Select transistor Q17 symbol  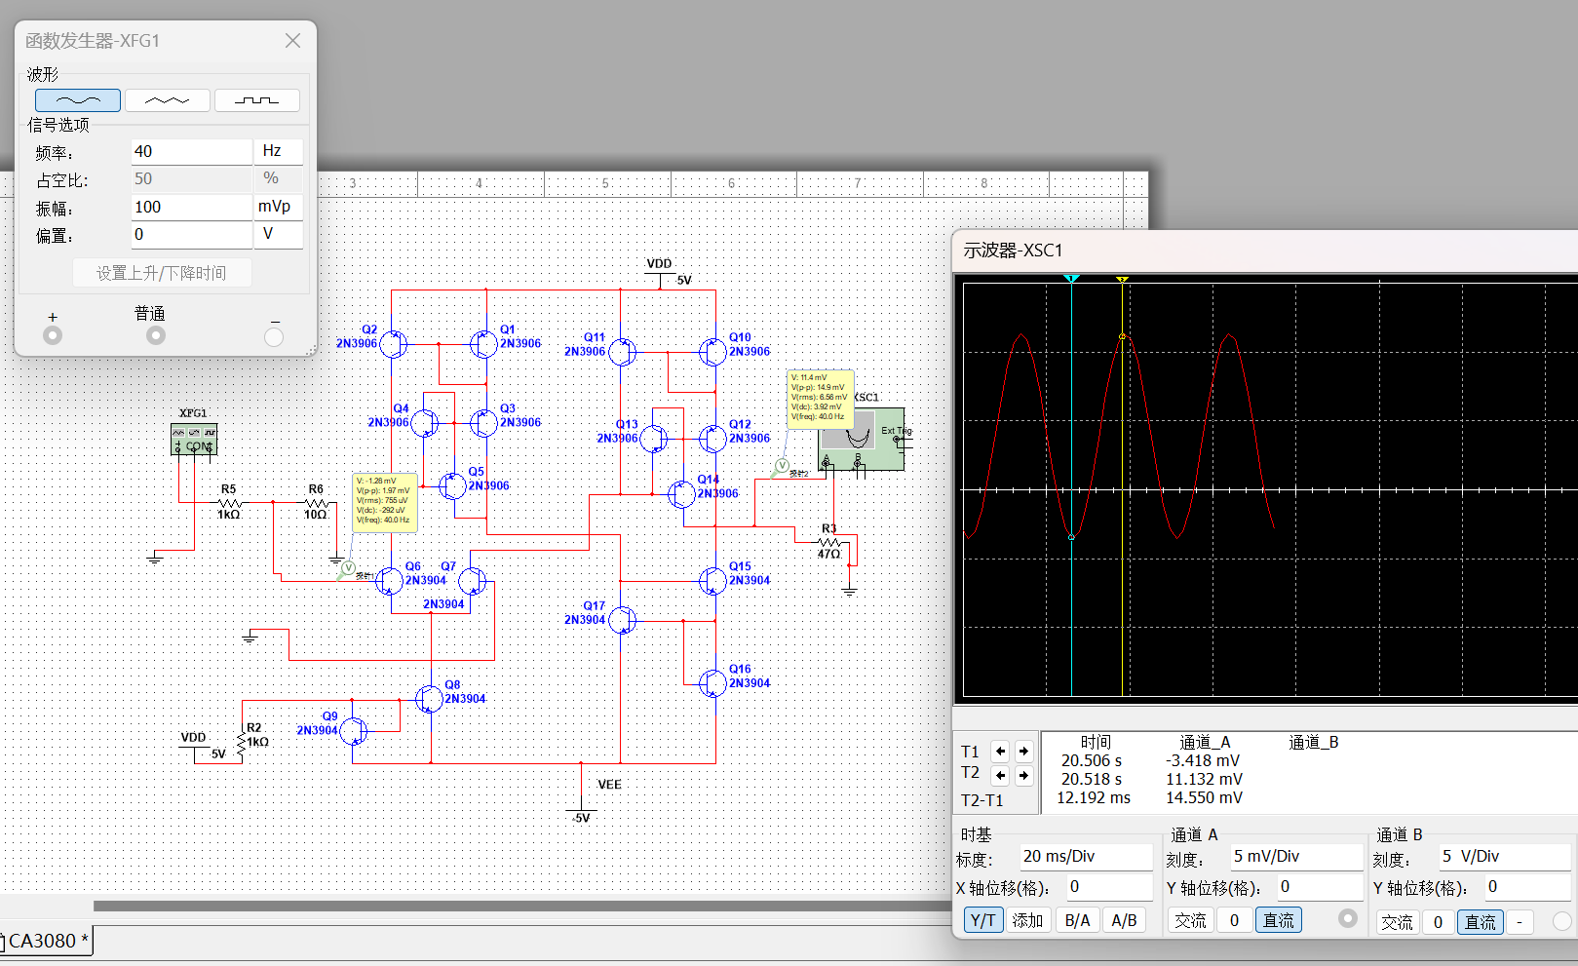click(622, 620)
